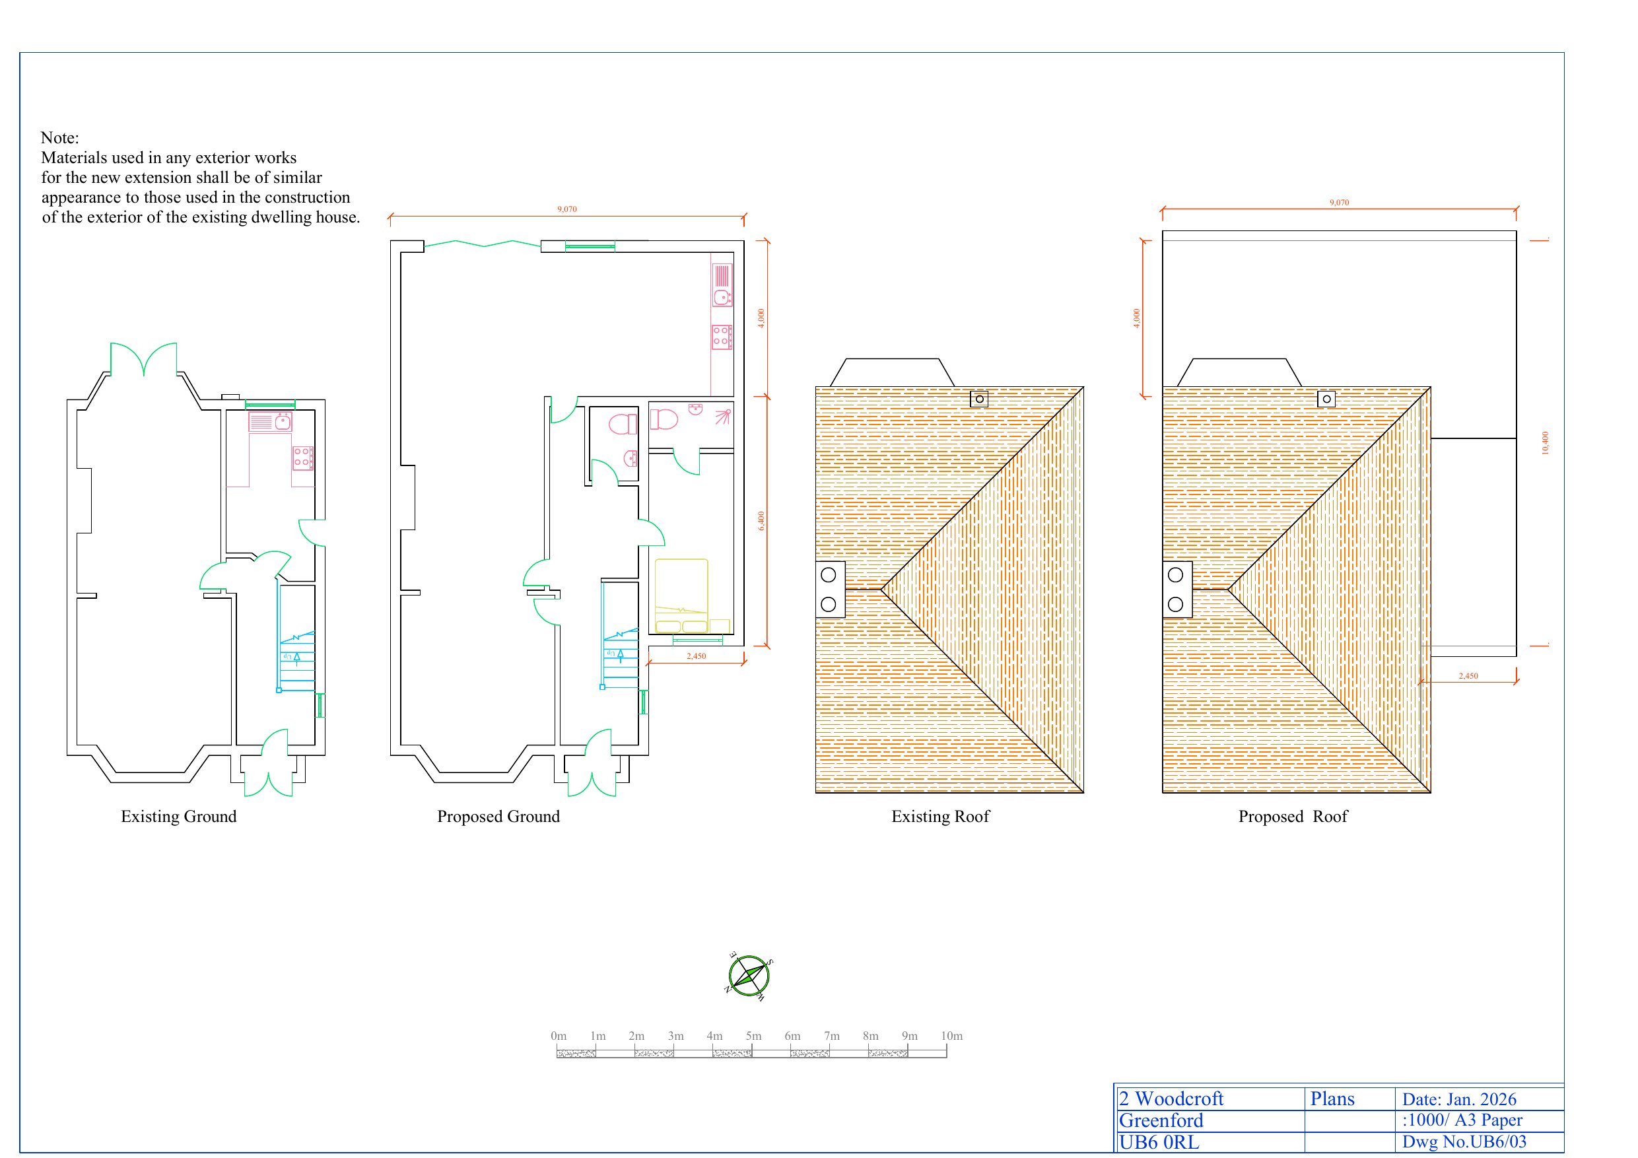Screen dimensions: 1638x1158
Task: Click the 9,070 dimension above Proposed Ground
Action: click(567, 209)
